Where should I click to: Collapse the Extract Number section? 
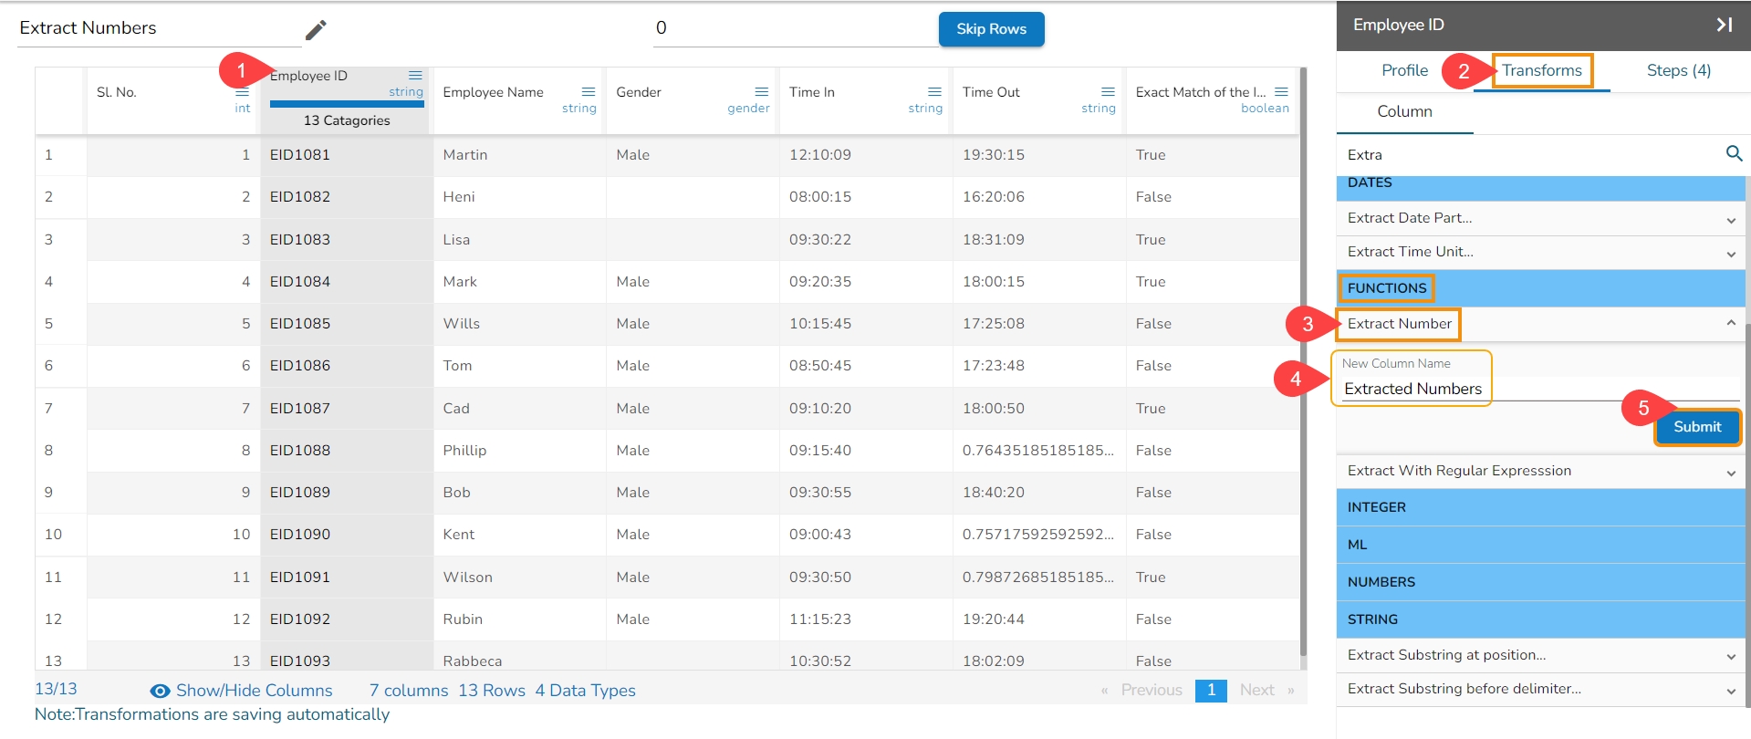(1730, 324)
